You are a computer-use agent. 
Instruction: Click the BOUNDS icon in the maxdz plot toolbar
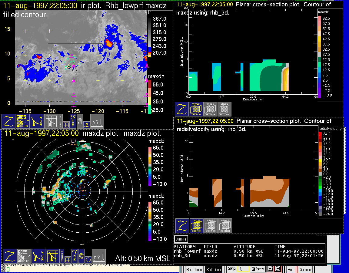tap(61, 256)
